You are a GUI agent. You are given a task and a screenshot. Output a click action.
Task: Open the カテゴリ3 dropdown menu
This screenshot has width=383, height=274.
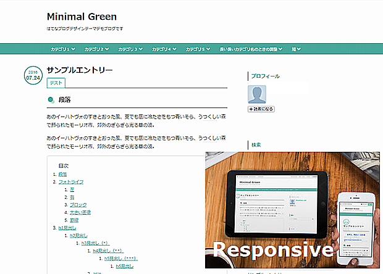130,49
